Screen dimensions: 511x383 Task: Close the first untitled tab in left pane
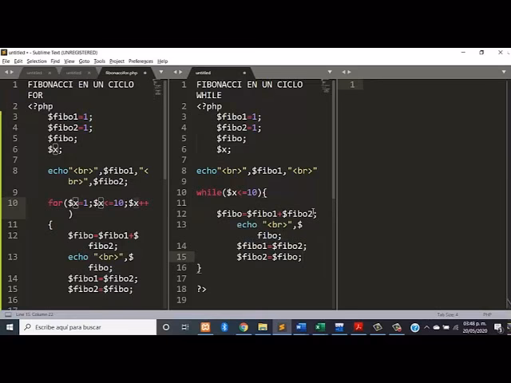click(50, 73)
